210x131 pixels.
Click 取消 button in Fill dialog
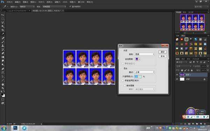point(163,56)
